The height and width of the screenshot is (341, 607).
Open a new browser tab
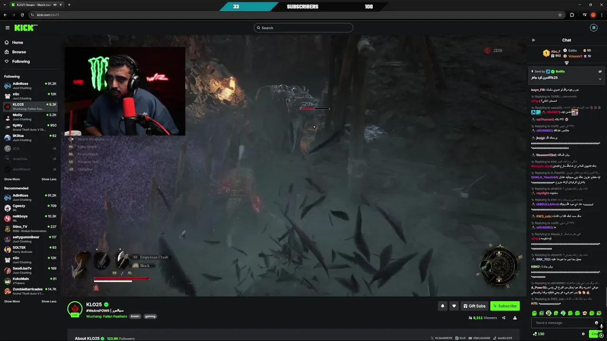pyautogui.click(x=69, y=5)
